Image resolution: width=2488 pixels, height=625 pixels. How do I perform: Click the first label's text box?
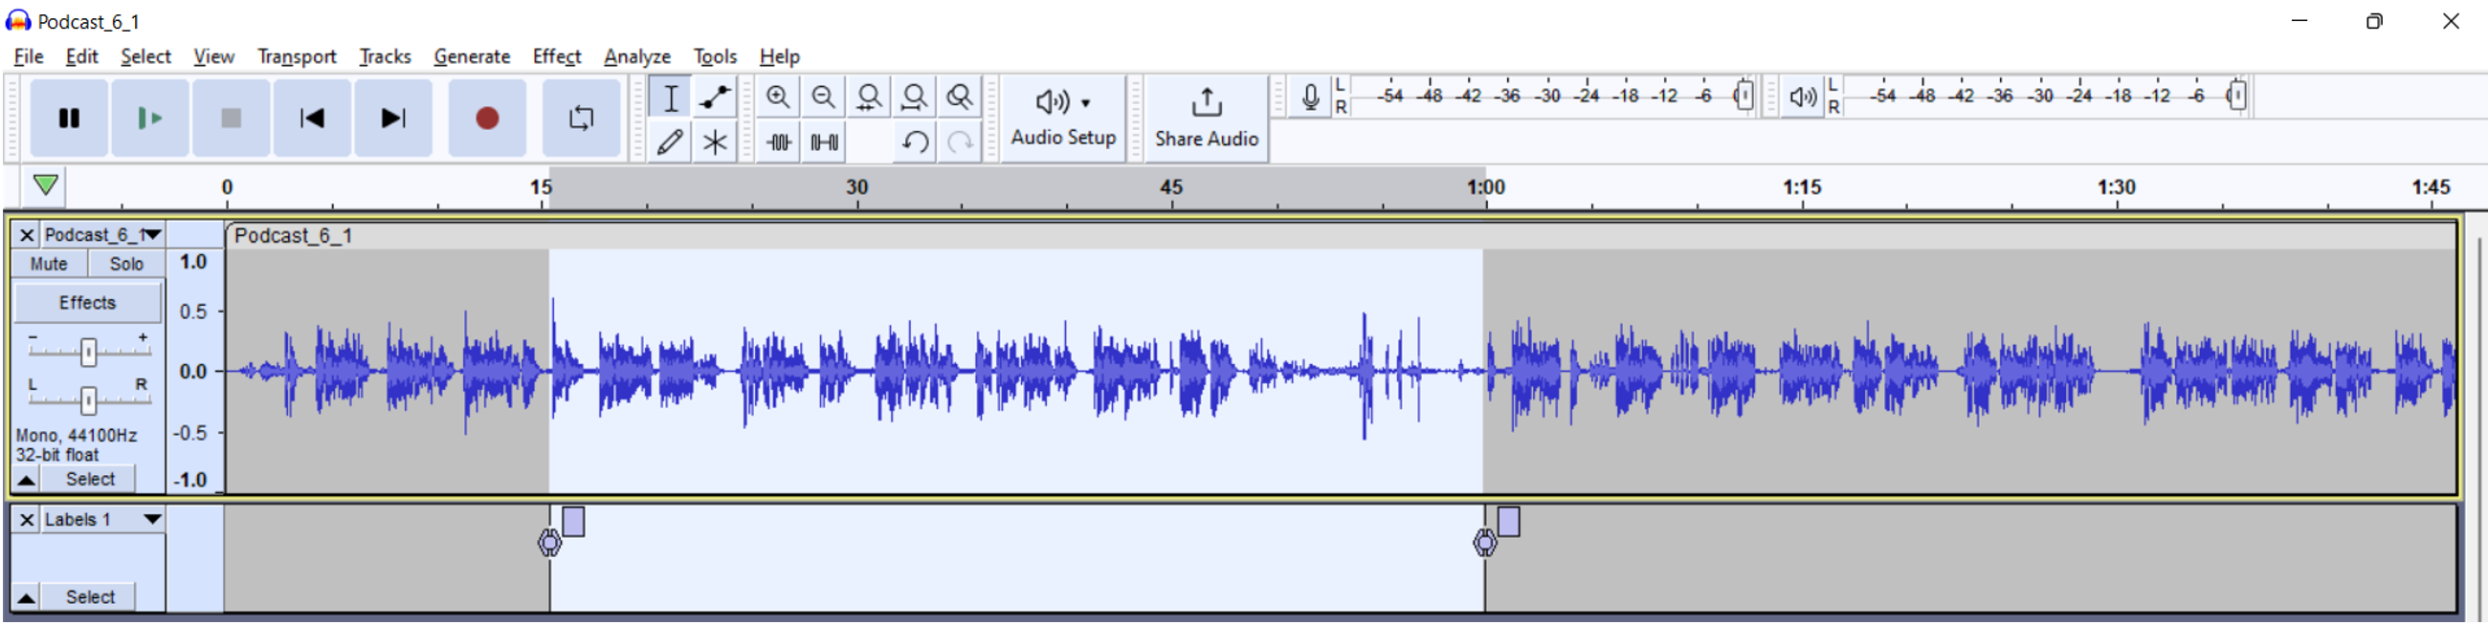(574, 522)
